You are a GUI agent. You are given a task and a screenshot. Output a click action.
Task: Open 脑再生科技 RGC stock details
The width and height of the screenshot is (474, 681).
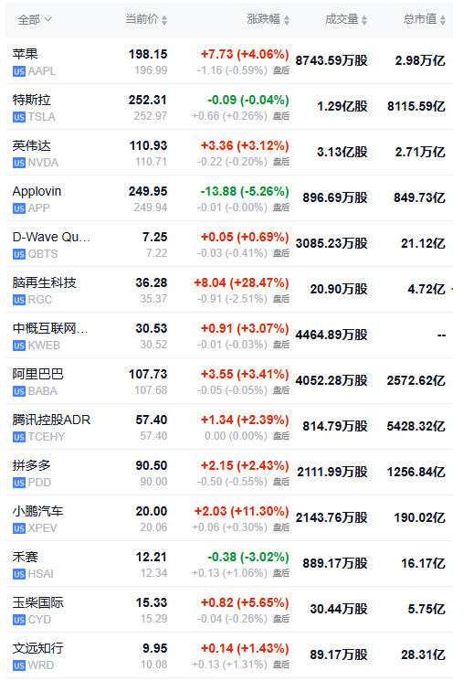pyautogui.click(x=229, y=290)
